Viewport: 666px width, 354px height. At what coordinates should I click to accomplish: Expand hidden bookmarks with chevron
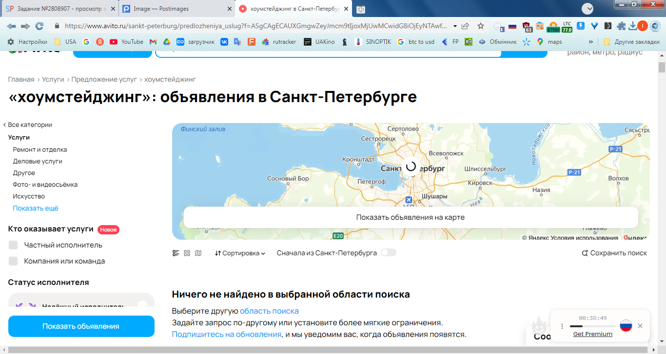(591, 42)
